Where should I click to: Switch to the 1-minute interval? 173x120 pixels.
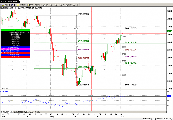[52, 5]
